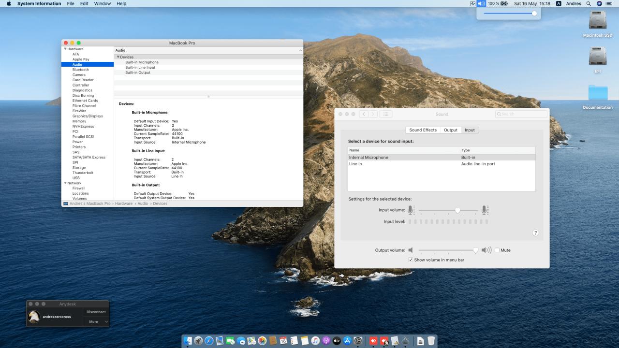619x348 pixels.
Task: Toggle the Mute checkbox
Action: [497, 250]
